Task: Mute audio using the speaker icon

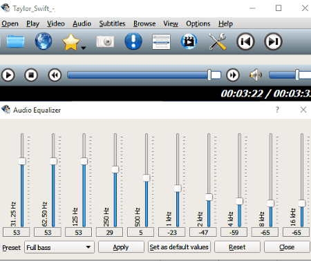Action: click(x=256, y=75)
